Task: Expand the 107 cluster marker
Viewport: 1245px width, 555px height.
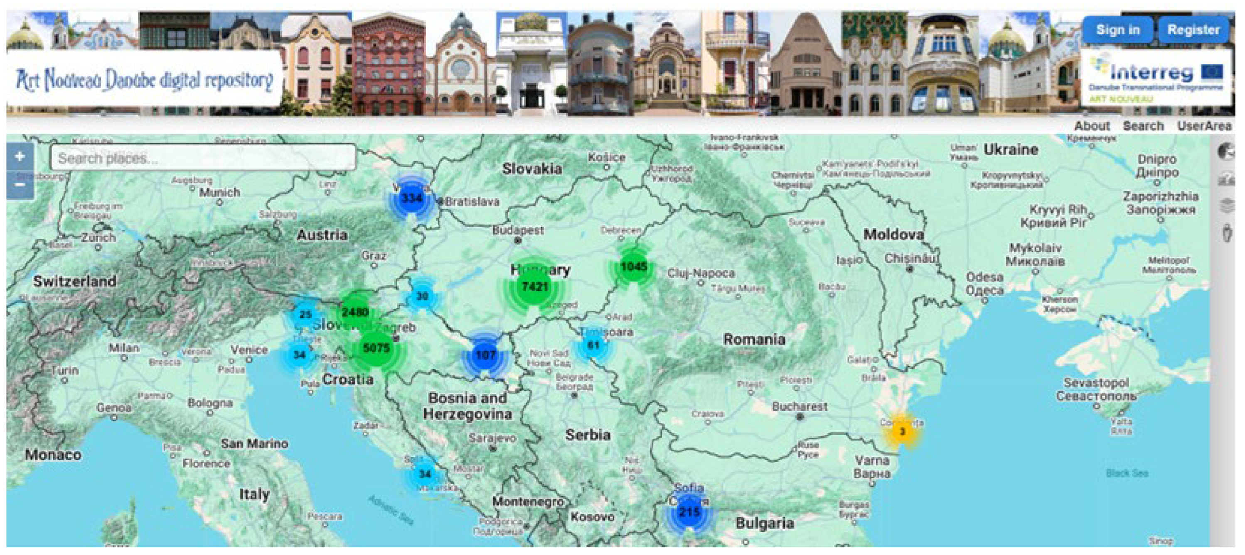Action: [485, 355]
